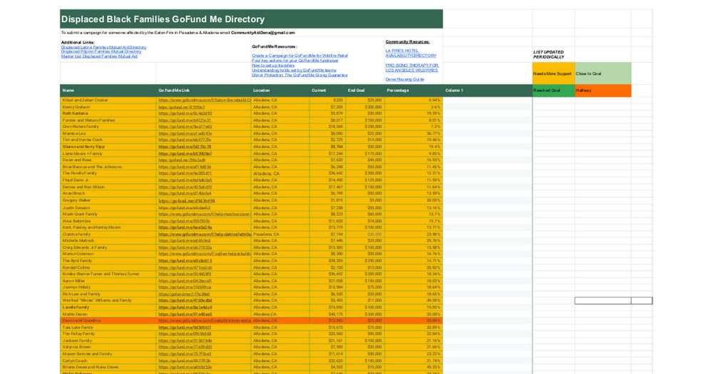
Task: Select the Mason Sesmie and Family name cell
Action: pyautogui.click(x=108, y=353)
